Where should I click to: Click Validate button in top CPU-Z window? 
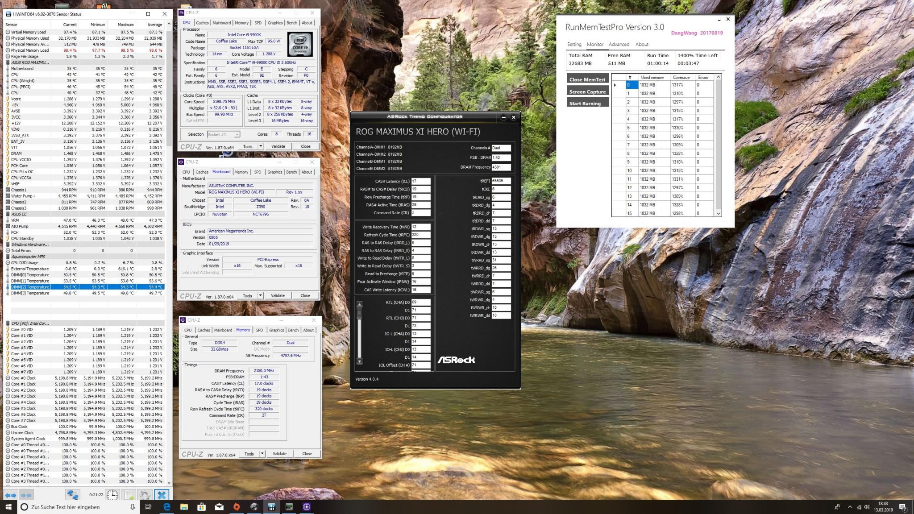278,146
